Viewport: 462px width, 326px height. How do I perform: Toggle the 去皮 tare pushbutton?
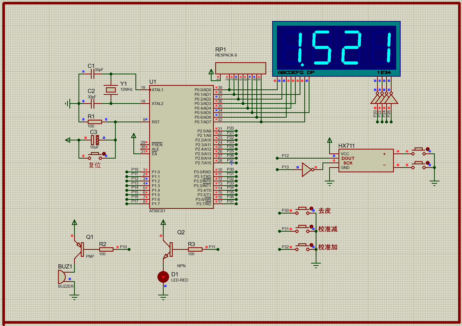(302, 211)
